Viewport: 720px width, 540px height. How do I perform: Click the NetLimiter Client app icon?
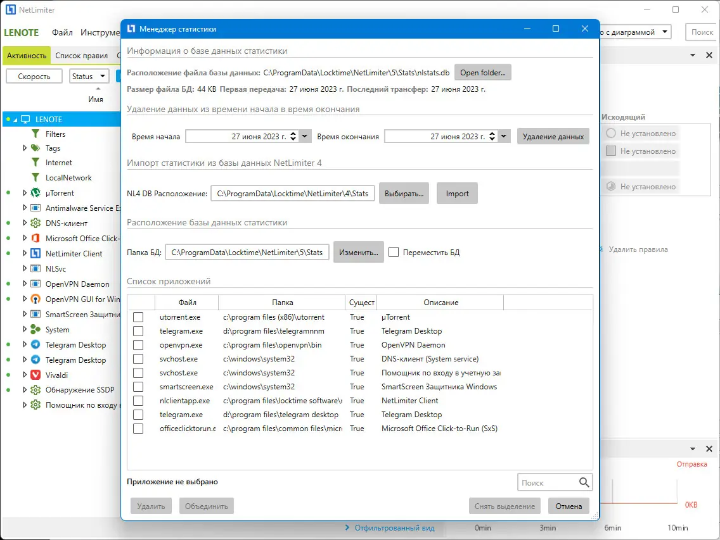[x=35, y=253]
